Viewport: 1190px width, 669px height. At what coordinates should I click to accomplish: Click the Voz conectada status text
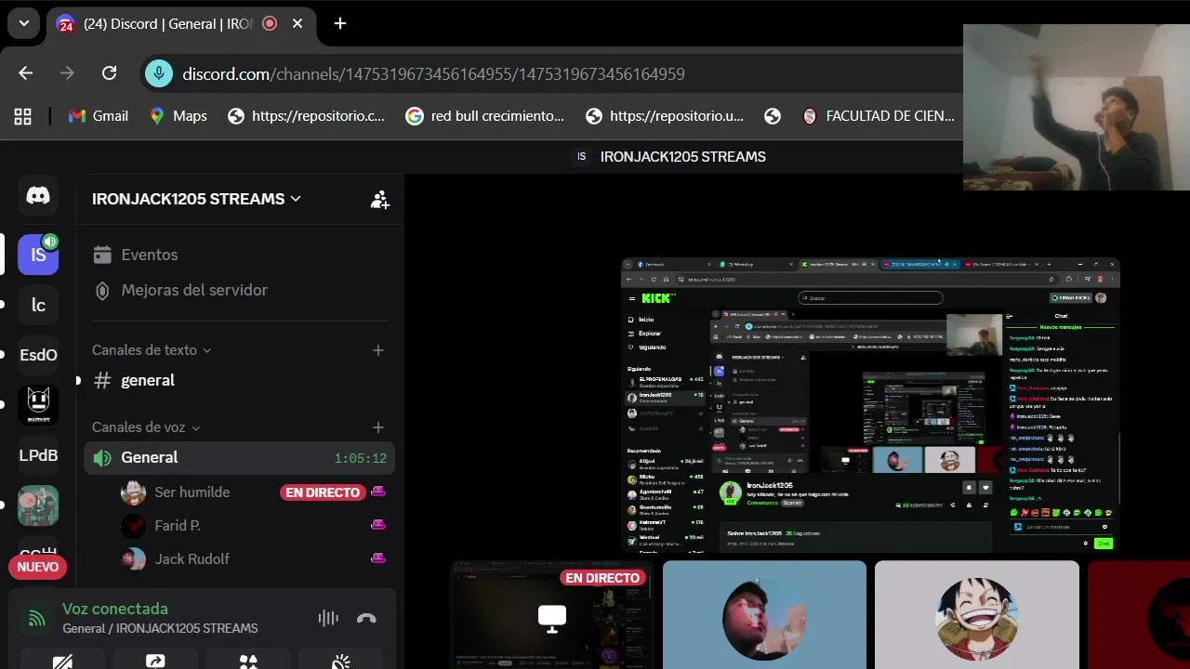[115, 609]
